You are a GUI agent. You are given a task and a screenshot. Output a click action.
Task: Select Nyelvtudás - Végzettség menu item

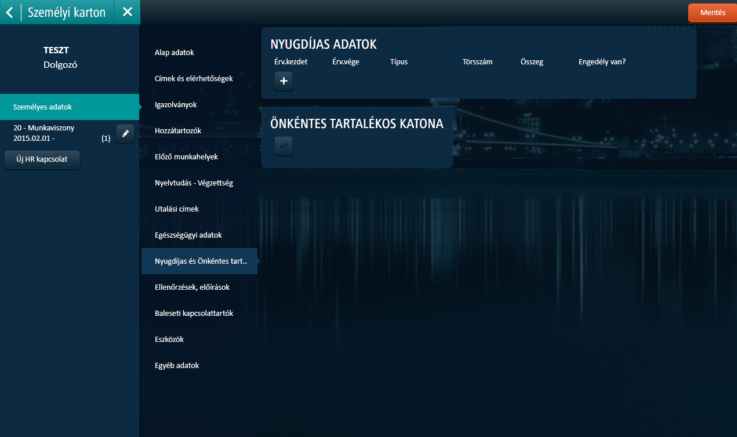point(194,183)
